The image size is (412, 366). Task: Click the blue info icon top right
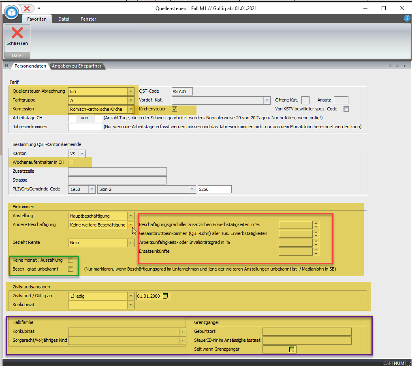pyautogui.click(x=407, y=18)
